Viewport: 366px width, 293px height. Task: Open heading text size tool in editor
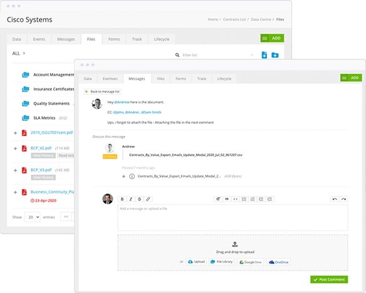tap(218, 199)
